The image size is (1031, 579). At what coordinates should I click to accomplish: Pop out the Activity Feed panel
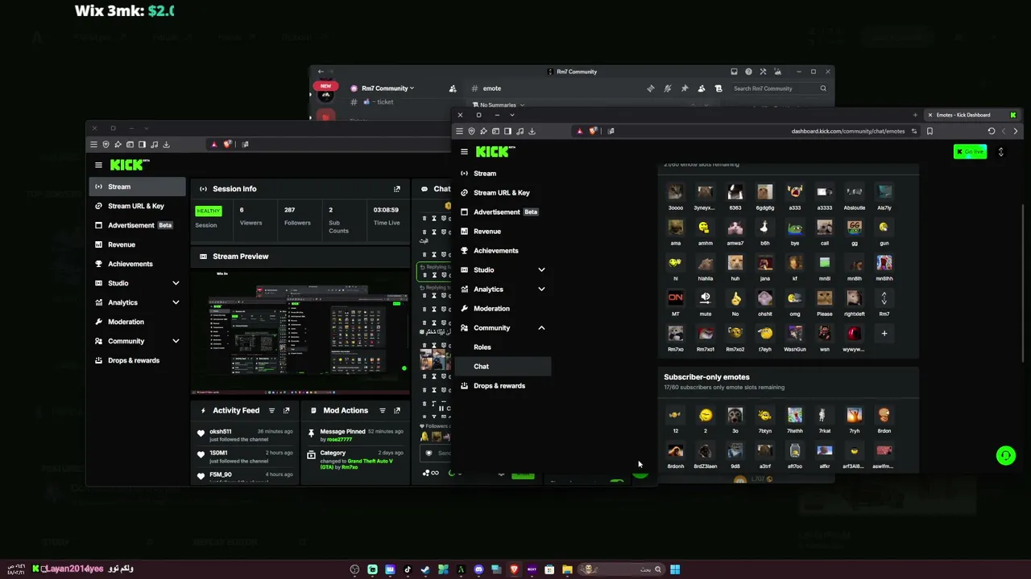286,411
